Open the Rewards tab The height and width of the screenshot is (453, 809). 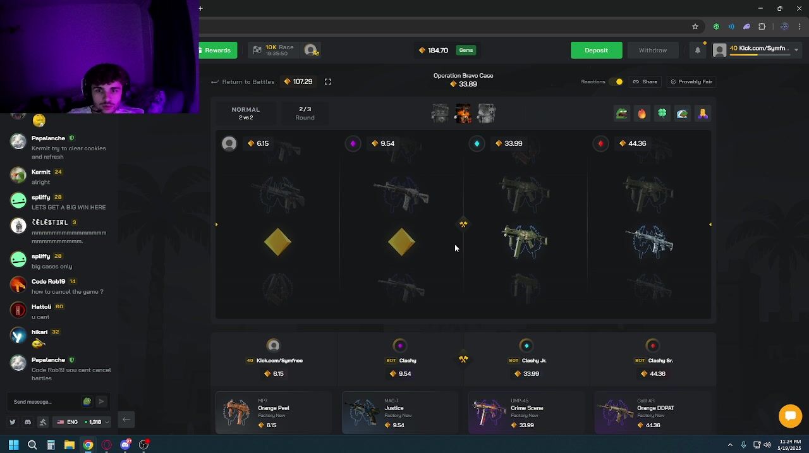tap(217, 50)
